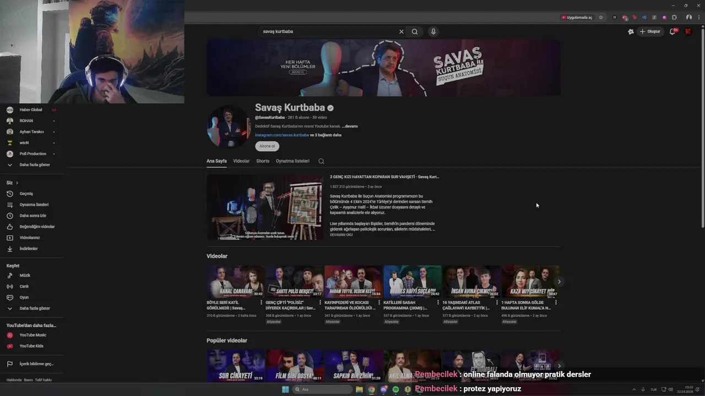Open the notifications bell
705x396 pixels.
click(673, 31)
